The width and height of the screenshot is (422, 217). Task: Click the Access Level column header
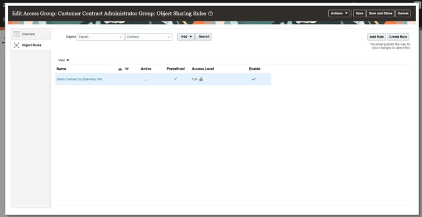pyautogui.click(x=203, y=69)
